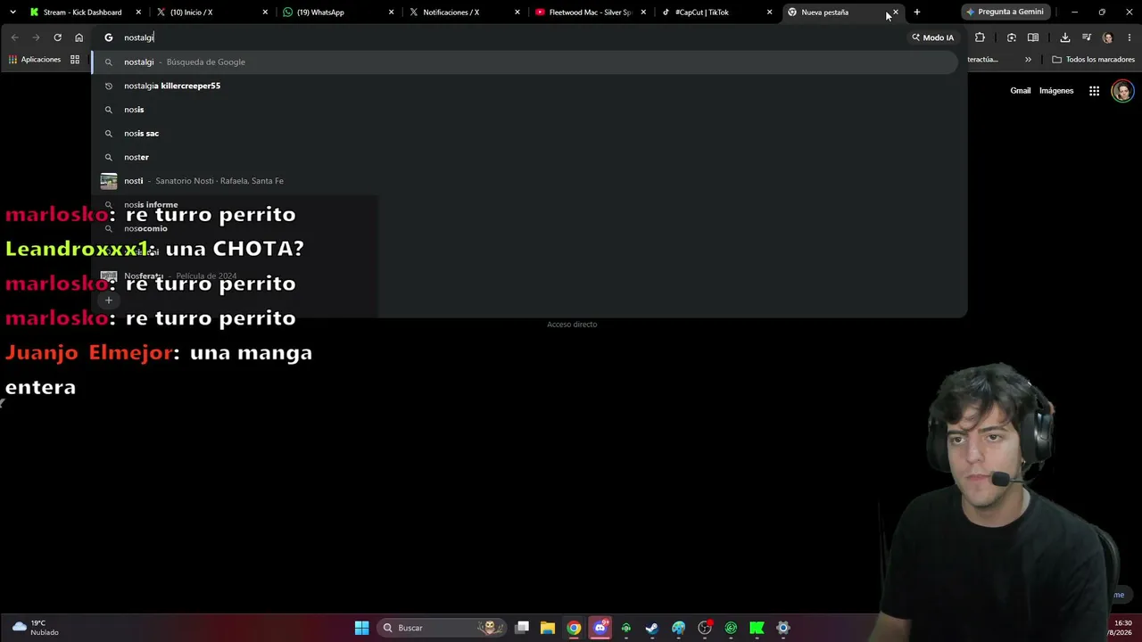Open the Chrome three-dot menu

tap(1130, 37)
